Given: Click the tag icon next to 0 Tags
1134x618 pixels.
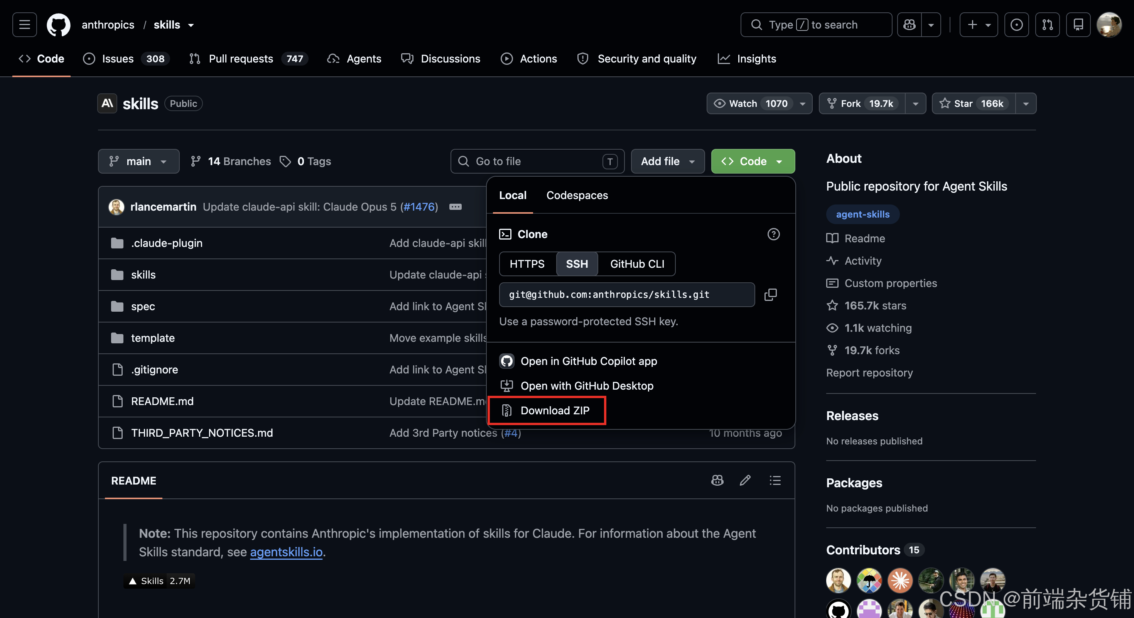Looking at the screenshot, I should (285, 162).
